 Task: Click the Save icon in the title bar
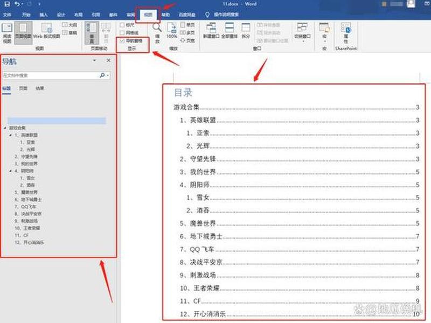coord(7,4)
